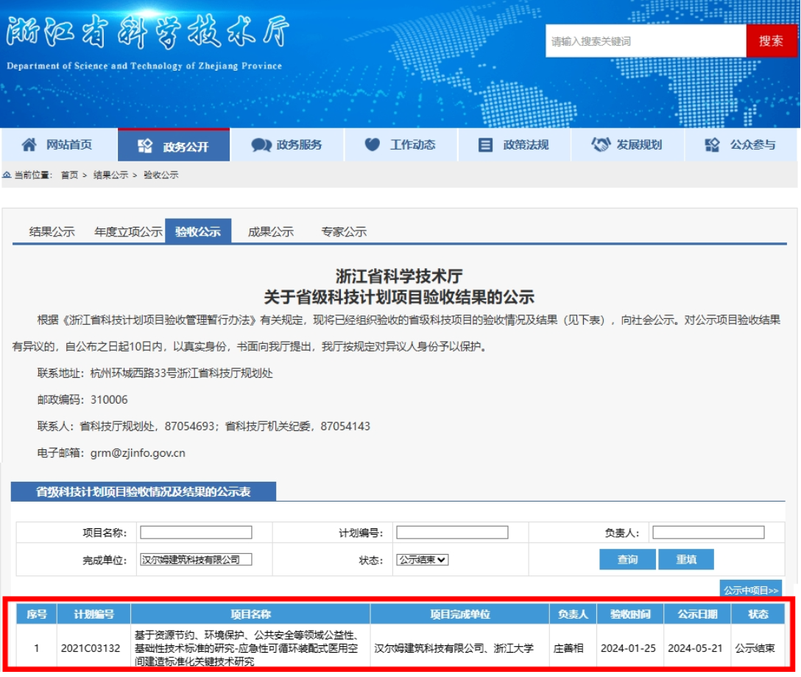The height and width of the screenshot is (677, 801).
Task: Click the 项目名称 column header
Action: [250, 614]
